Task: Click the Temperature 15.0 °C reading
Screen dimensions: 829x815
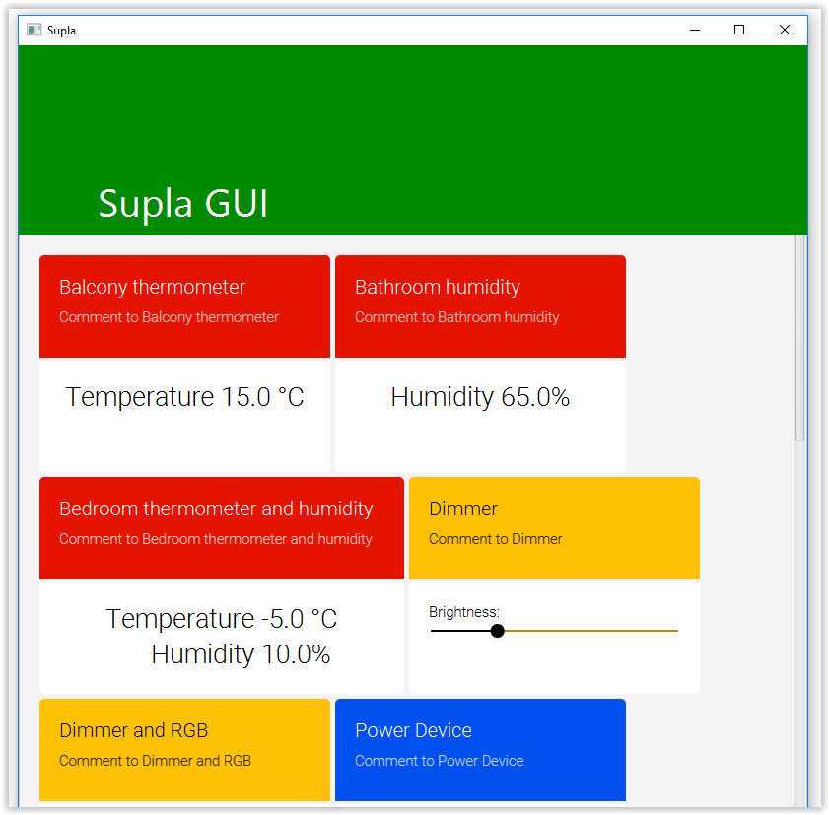Action: 184,397
